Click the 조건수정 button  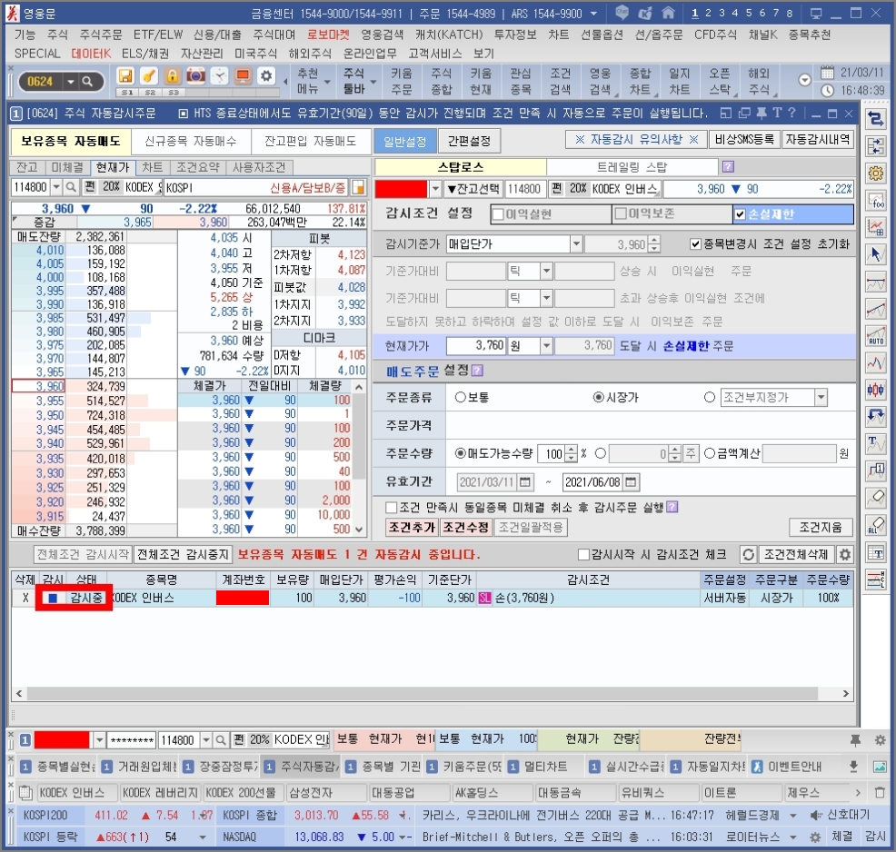[x=466, y=527]
